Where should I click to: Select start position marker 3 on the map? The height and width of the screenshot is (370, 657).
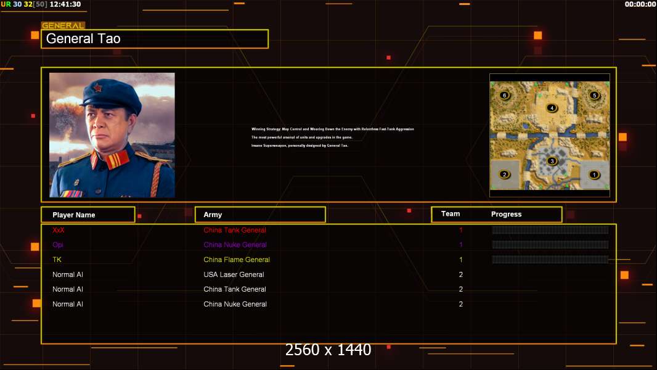552,161
